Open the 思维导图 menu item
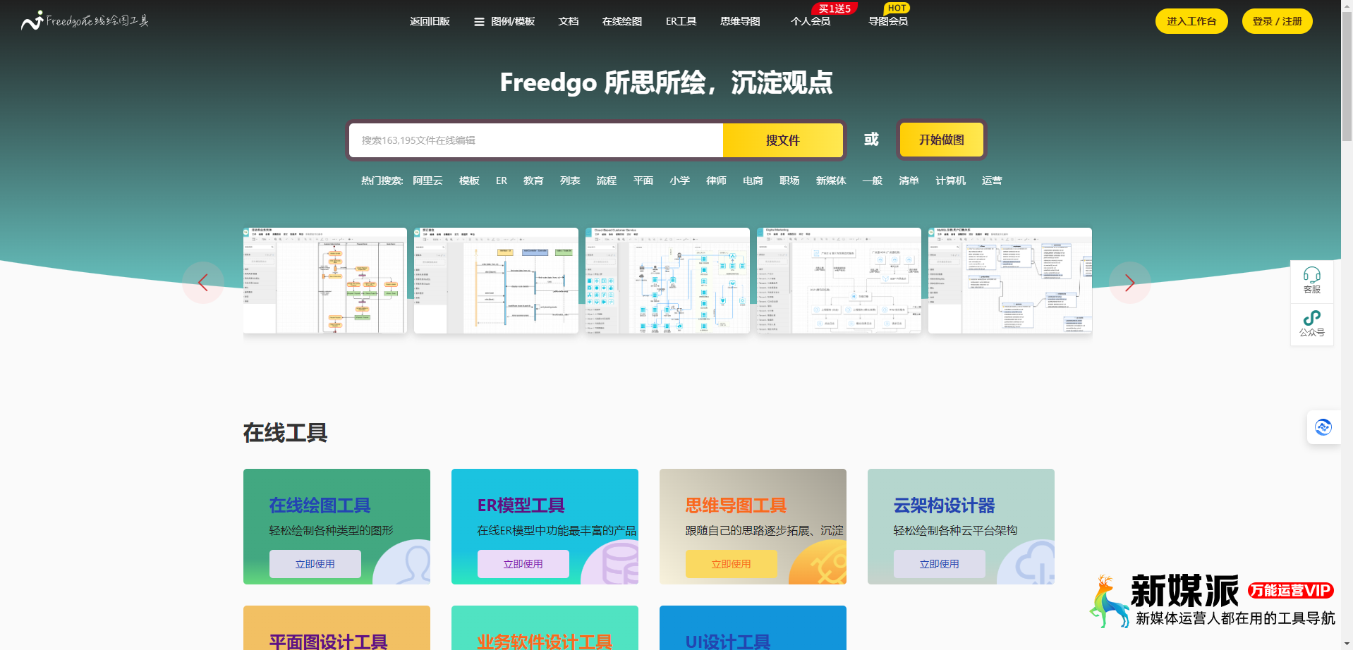The image size is (1353, 650). tap(741, 21)
